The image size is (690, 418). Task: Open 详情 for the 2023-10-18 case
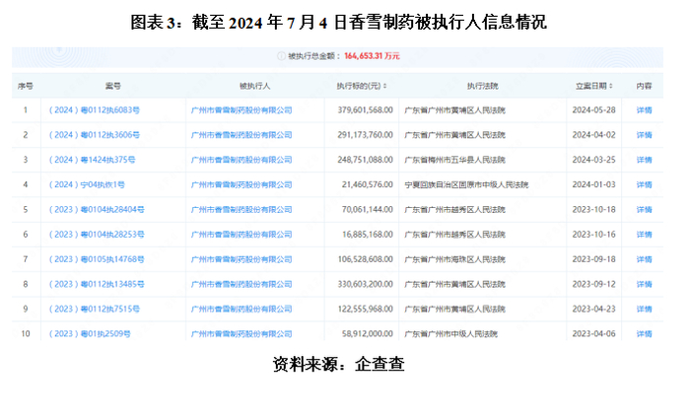[644, 209]
